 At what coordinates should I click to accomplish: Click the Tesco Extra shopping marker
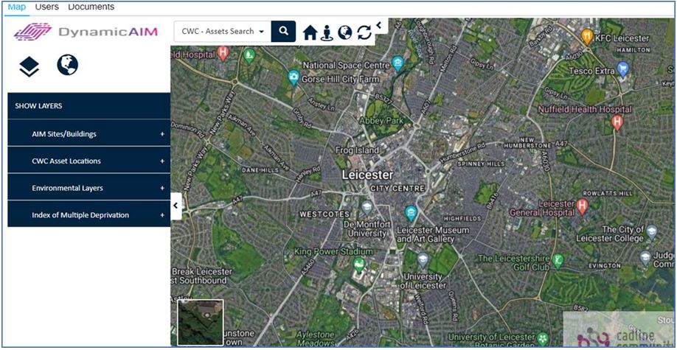[x=622, y=69]
